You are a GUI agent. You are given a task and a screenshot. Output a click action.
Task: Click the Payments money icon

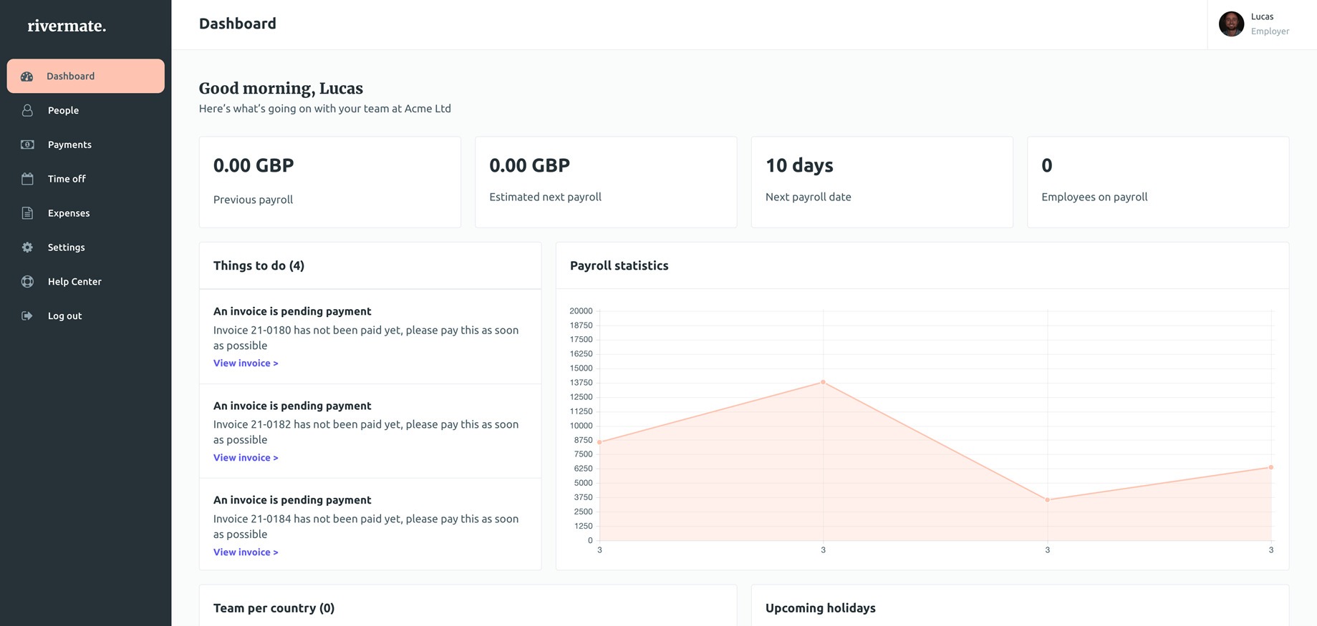click(27, 145)
